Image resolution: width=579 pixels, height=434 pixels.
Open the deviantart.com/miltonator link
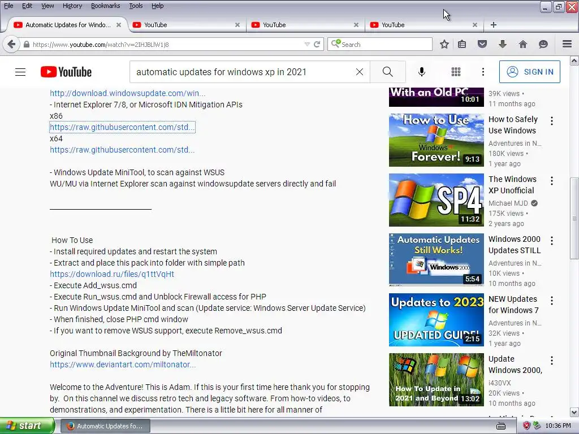coord(123,364)
